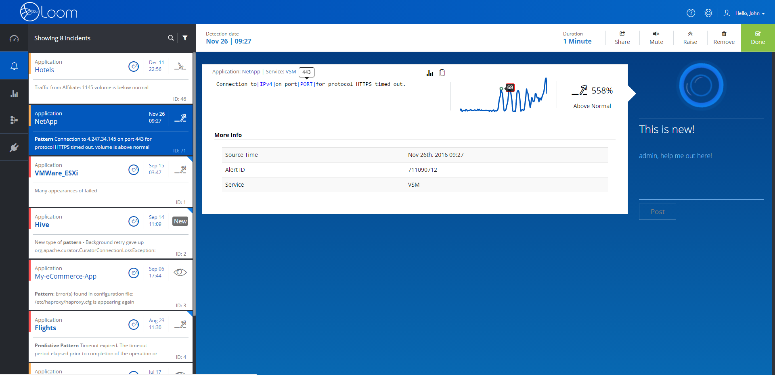Click the Loom logo
The width and height of the screenshot is (775, 375).
(49, 12)
